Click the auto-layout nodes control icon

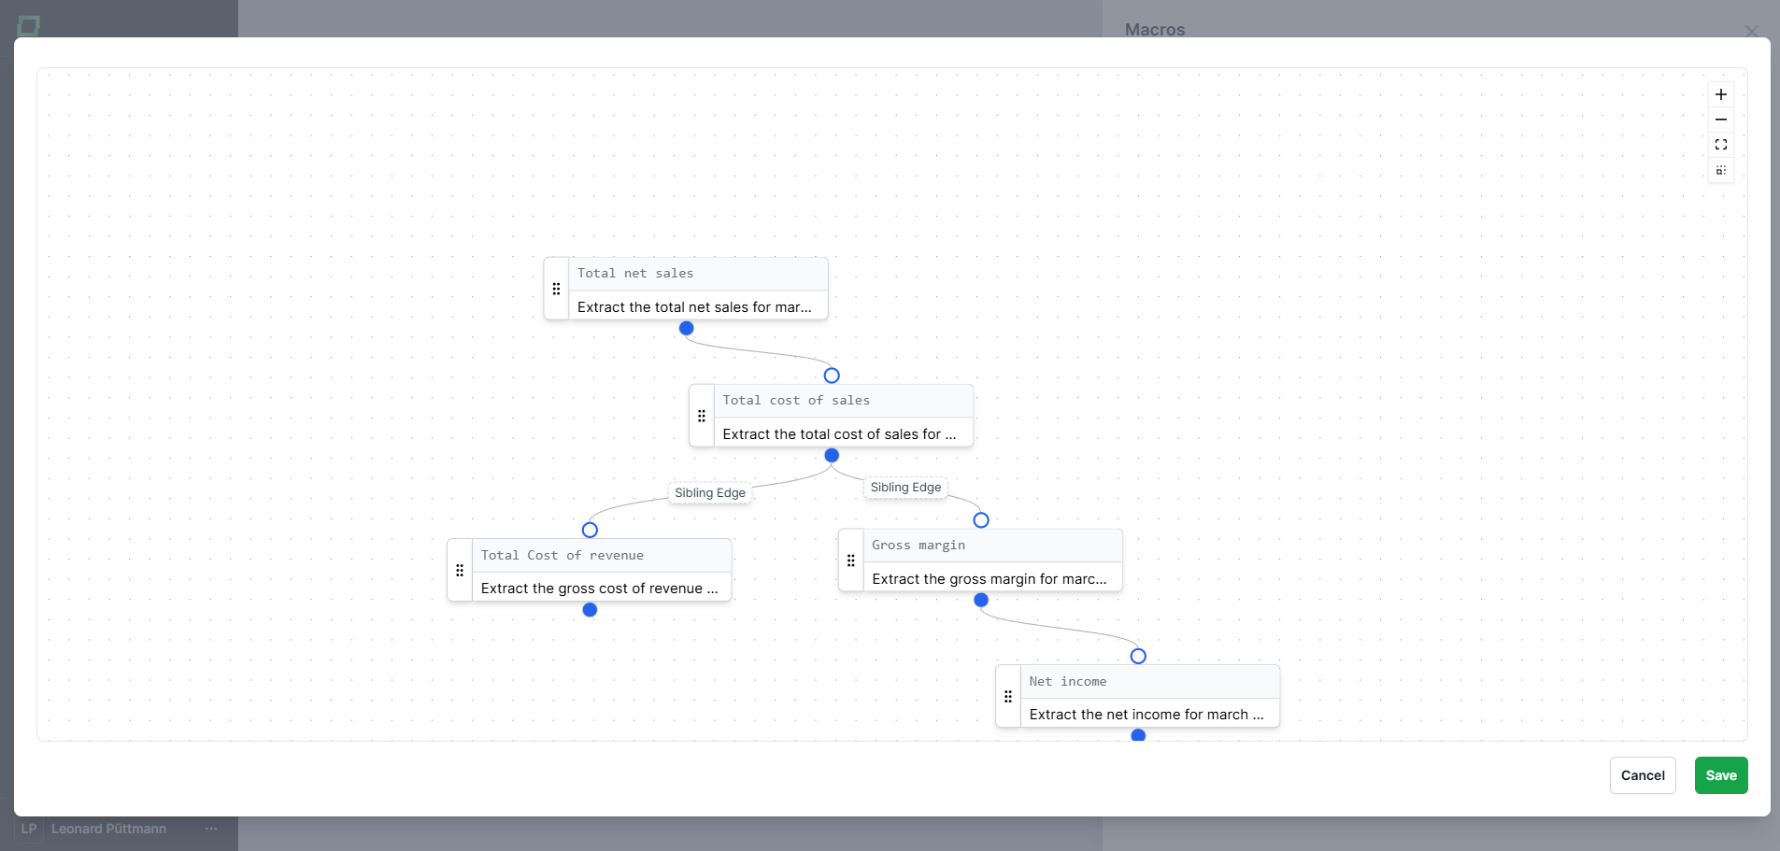click(x=1720, y=170)
